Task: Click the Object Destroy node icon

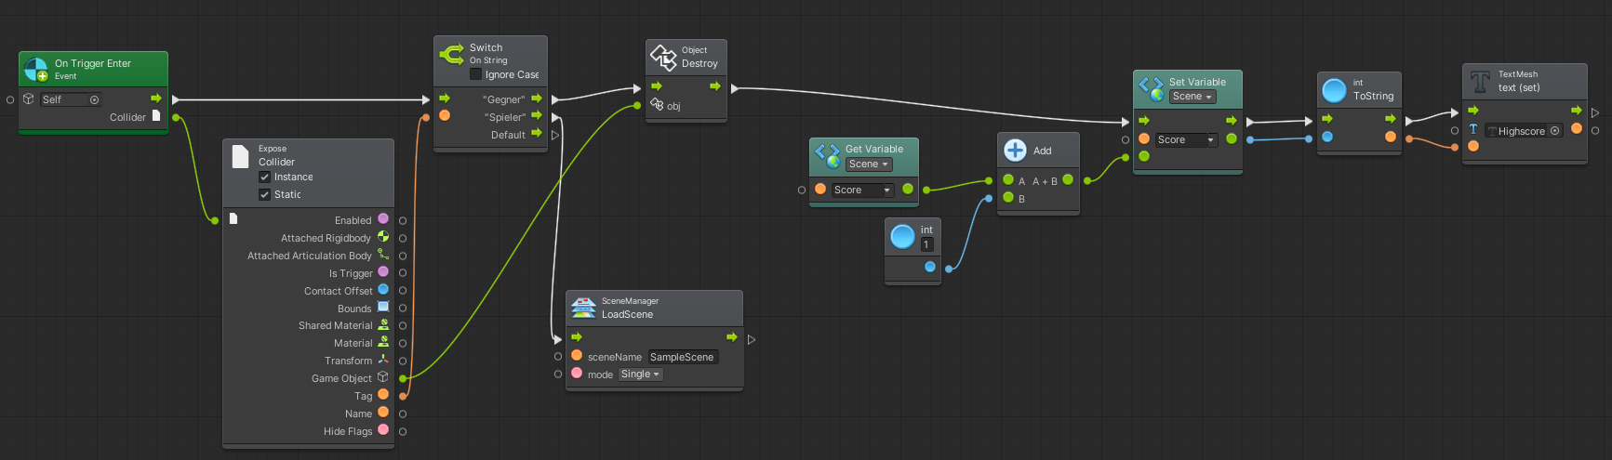Action: pyautogui.click(x=663, y=57)
